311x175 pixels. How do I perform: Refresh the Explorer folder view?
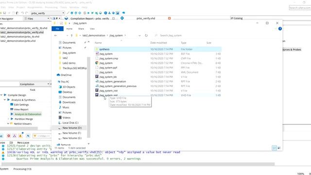point(146,35)
